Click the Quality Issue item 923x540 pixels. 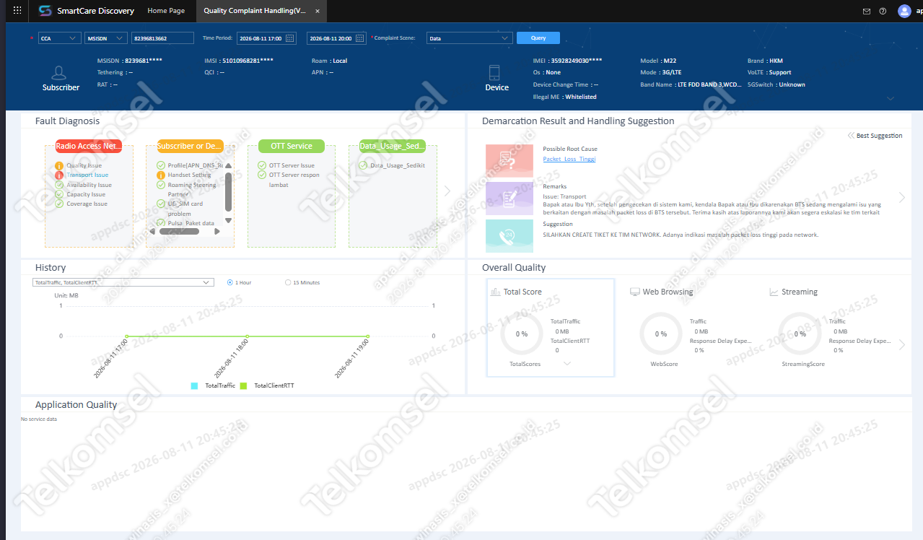click(x=84, y=166)
